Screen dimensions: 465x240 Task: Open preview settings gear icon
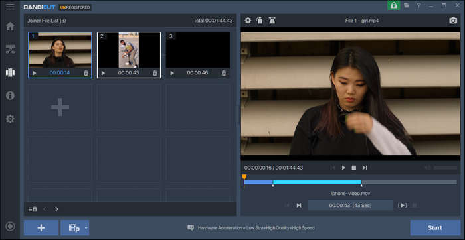(x=248, y=21)
